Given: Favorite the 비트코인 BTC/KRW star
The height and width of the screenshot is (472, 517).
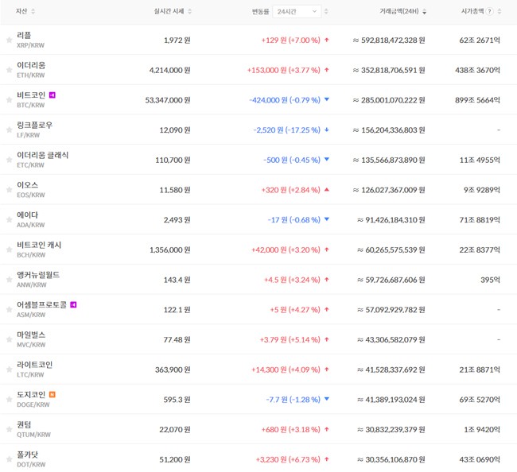Looking at the screenshot, I should tap(10, 100).
